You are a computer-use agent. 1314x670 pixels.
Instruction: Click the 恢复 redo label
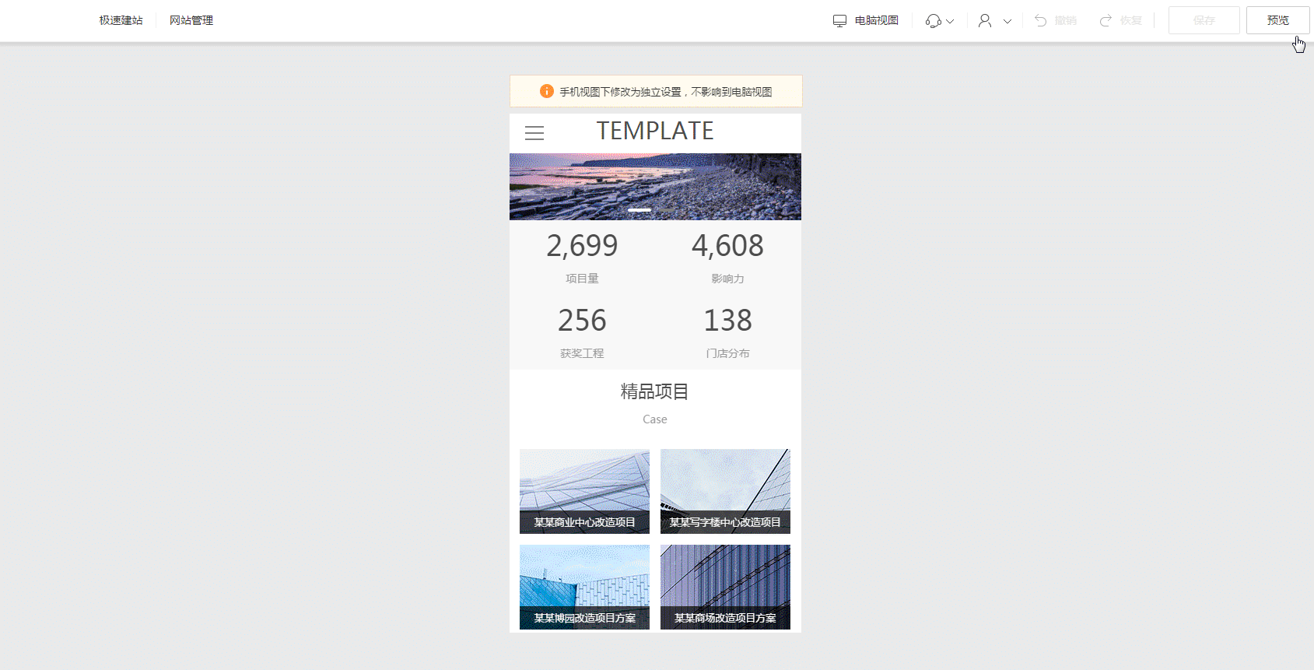[1131, 20]
